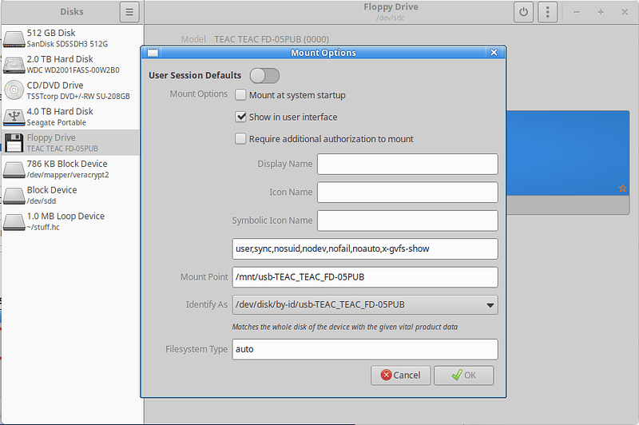The image size is (639, 425).
Task: Select the 4.0 TB Seagate Portable USB icon
Action: (14, 117)
